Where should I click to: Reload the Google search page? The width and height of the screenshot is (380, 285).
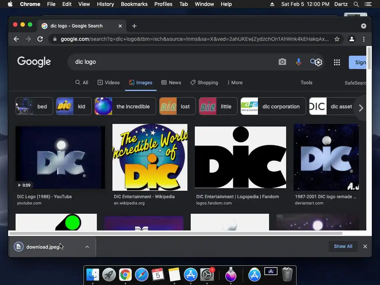point(40,39)
